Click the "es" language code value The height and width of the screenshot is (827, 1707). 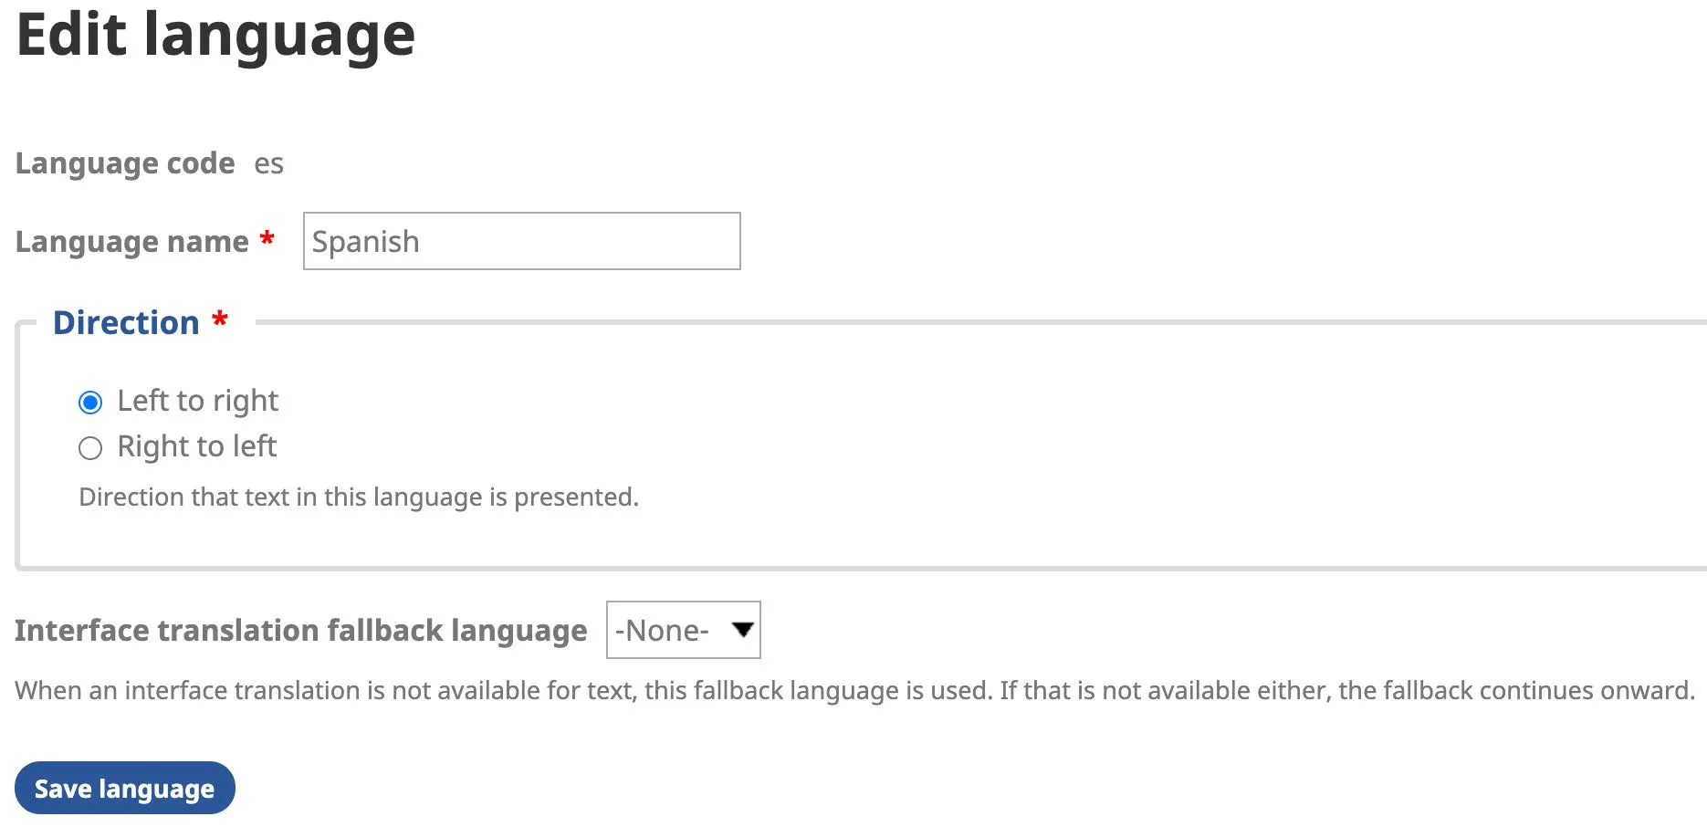click(268, 164)
